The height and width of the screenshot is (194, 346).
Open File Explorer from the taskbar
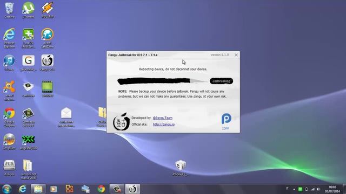(38, 189)
